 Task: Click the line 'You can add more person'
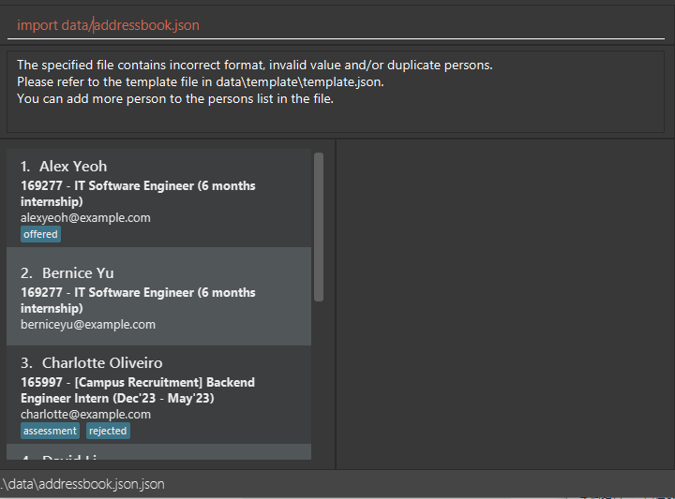(x=175, y=99)
